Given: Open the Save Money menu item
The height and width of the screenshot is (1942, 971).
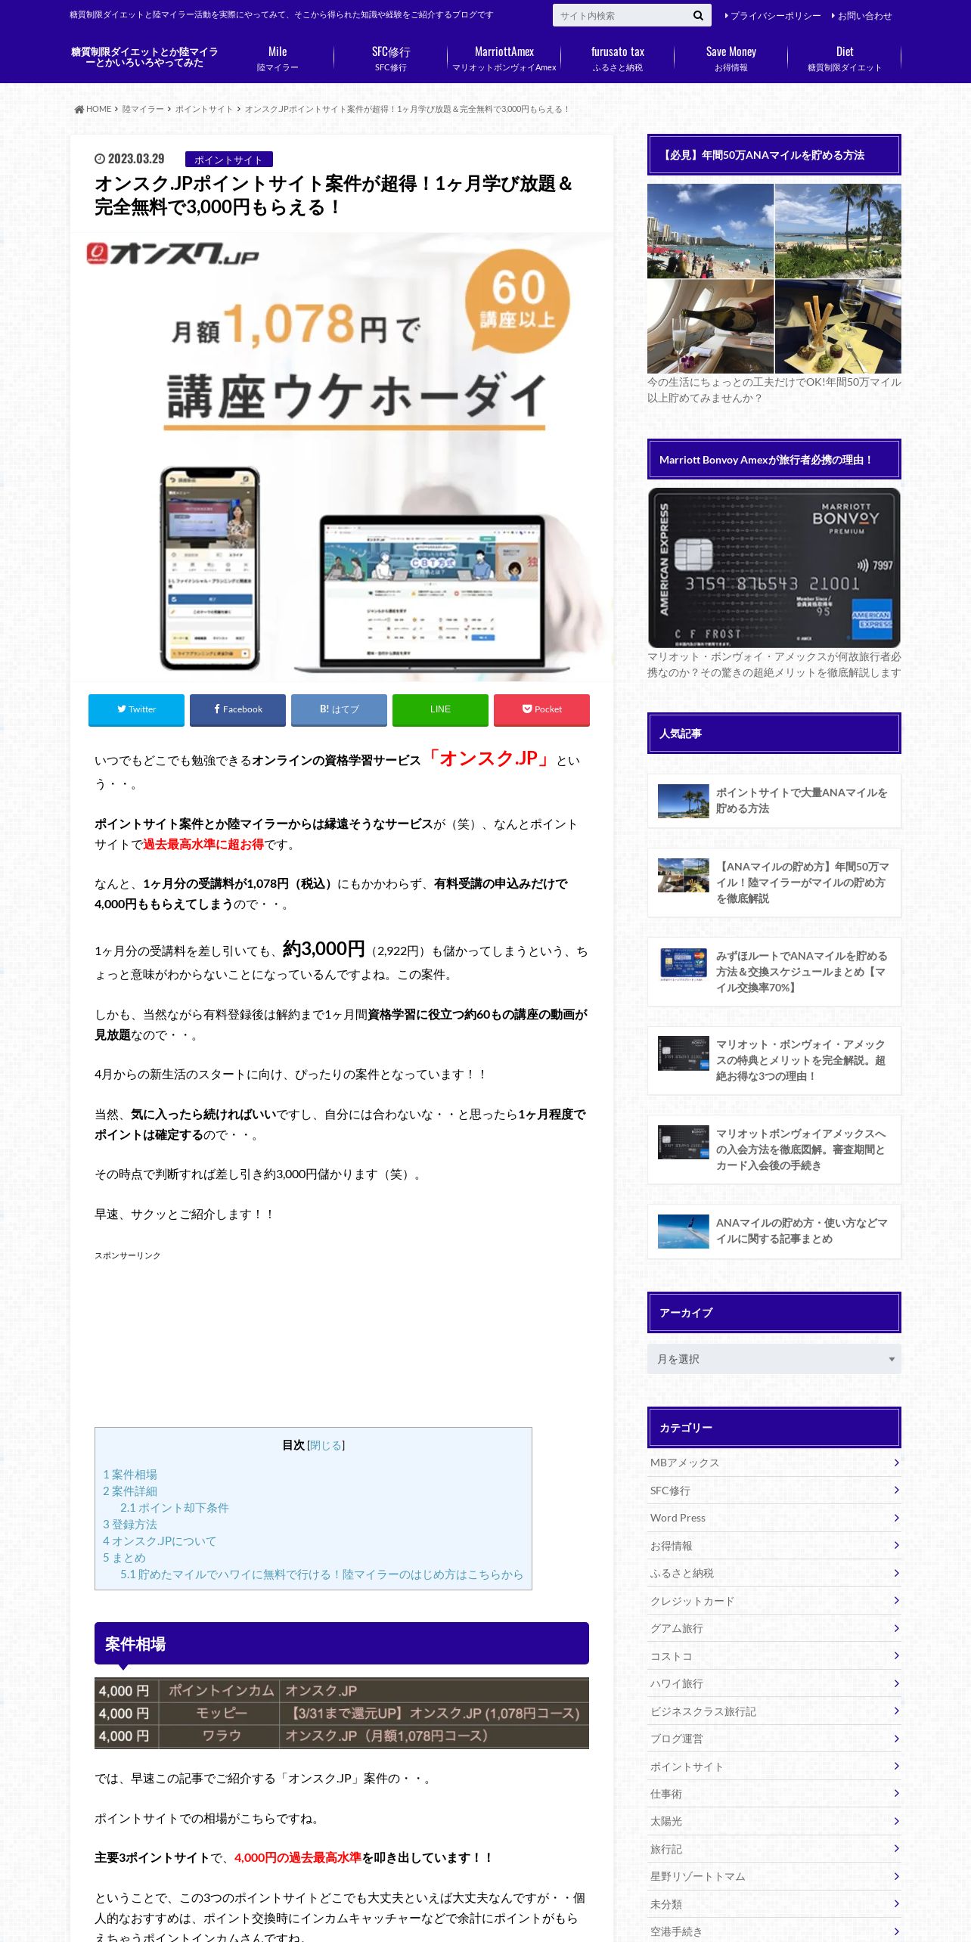Looking at the screenshot, I should coord(731,58).
